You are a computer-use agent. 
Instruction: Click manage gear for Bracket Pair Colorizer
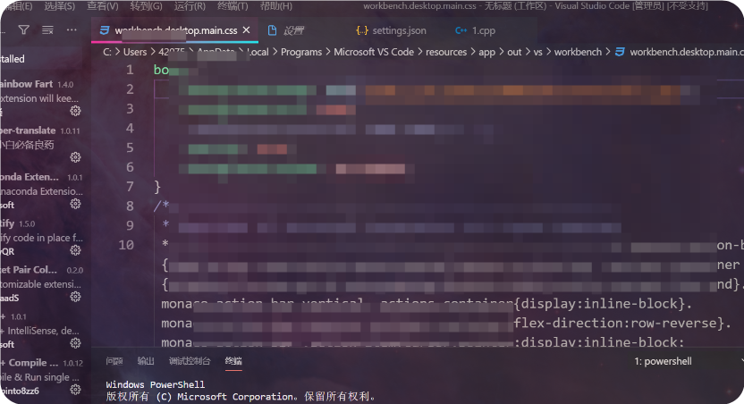[76, 297]
